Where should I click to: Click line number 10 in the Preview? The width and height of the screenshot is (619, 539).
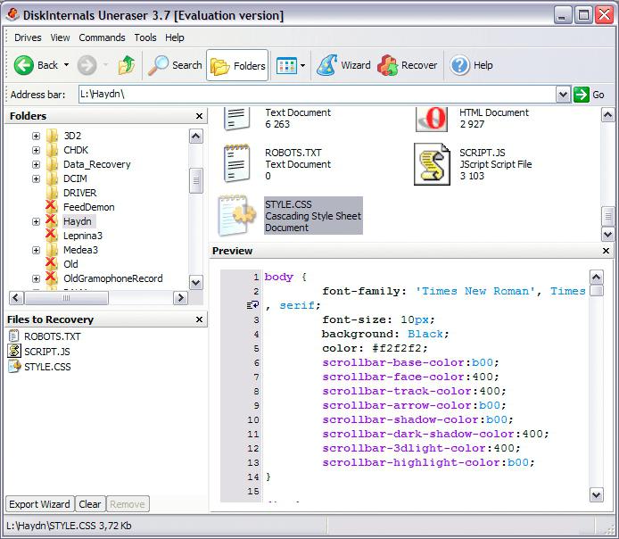(x=253, y=419)
